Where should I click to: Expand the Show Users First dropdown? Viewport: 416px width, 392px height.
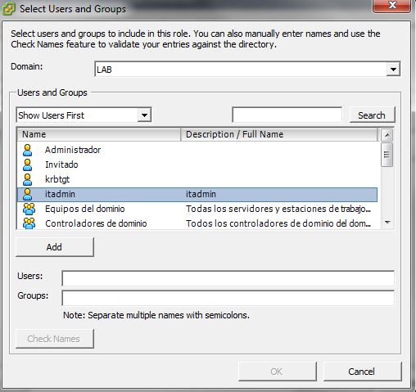144,115
